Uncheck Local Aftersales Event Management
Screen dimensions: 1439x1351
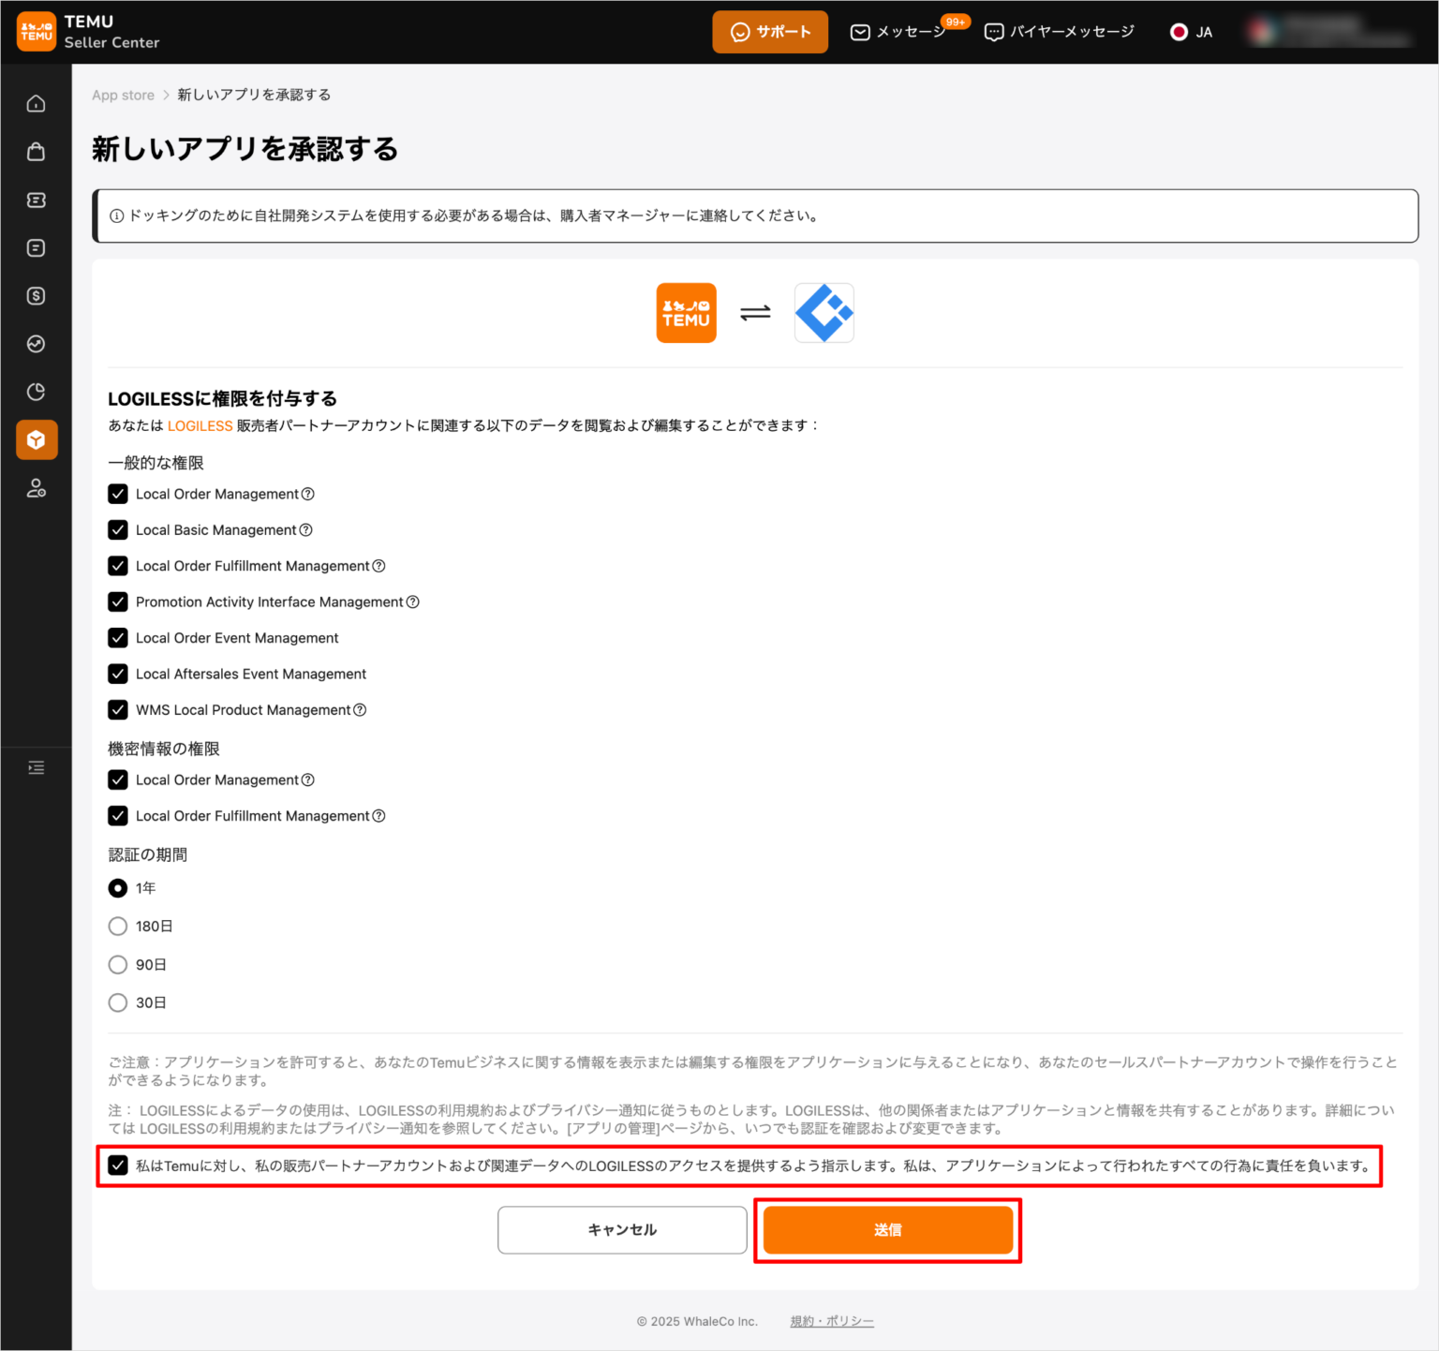pos(118,675)
